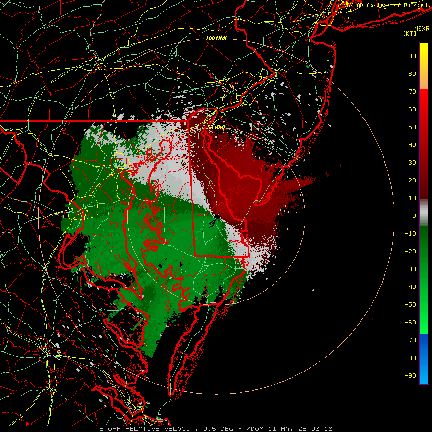Click the 100 NMI range ring label

pos(216,38)
